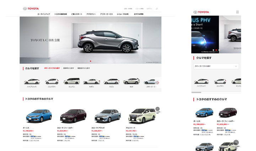Click the maroon カローラ フィールダー image in mobile view

(x=228, y=112)
